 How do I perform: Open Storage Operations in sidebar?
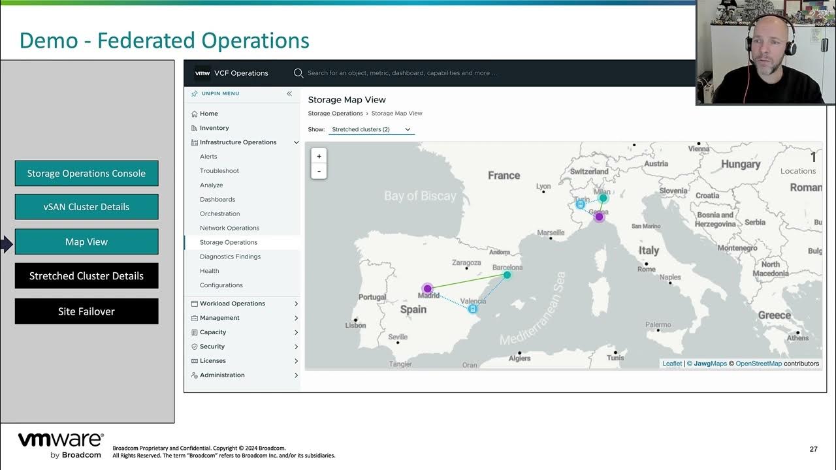pyautogui.click(x=229, y=242)
